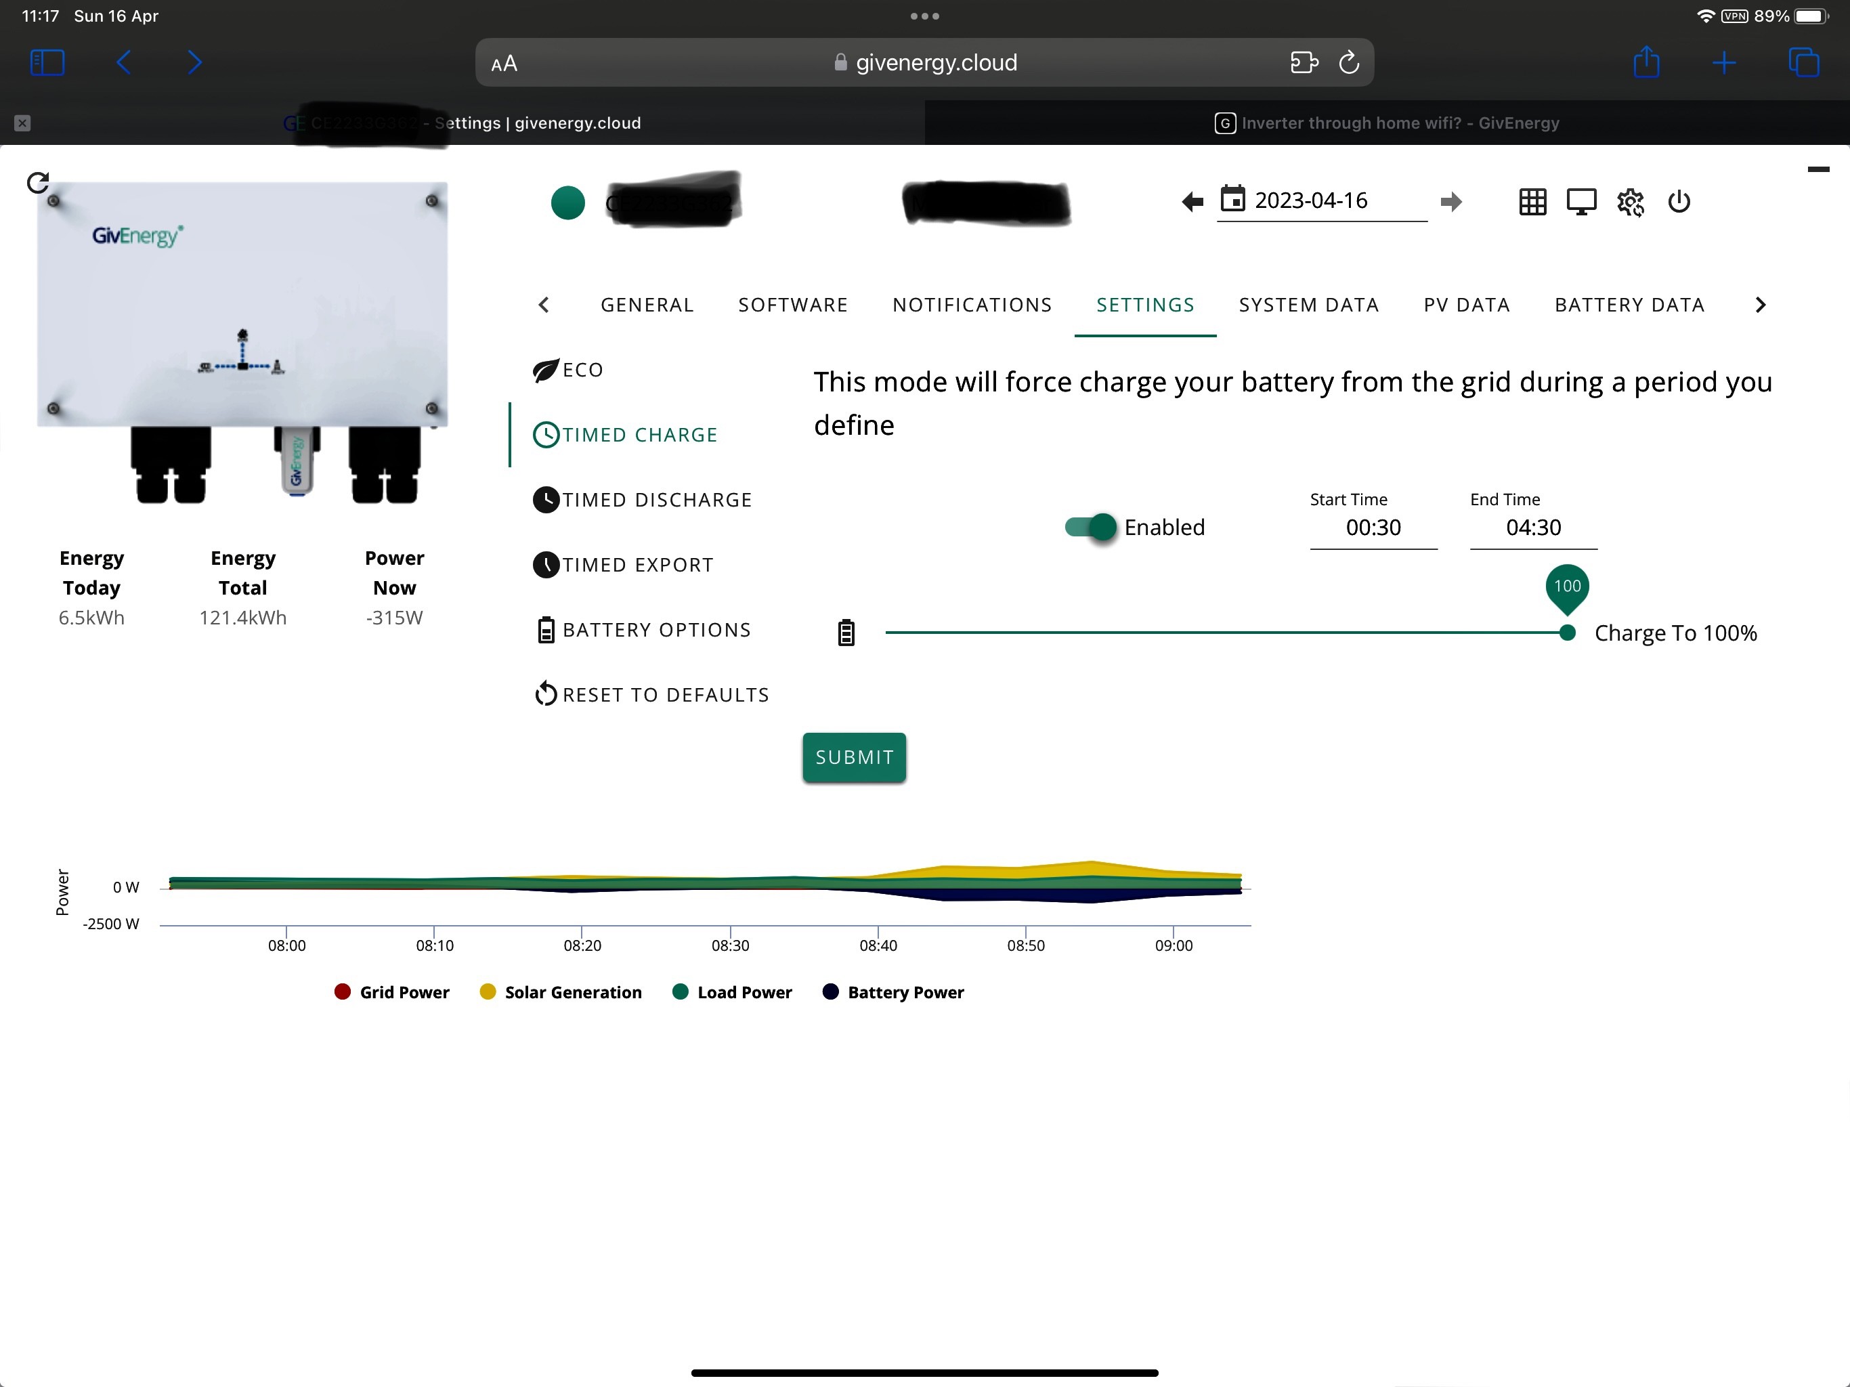Viewport: 1850px width, 1387px height.
Task: Toggle Grid Power series in chart legend
Action: pos(391,992)
